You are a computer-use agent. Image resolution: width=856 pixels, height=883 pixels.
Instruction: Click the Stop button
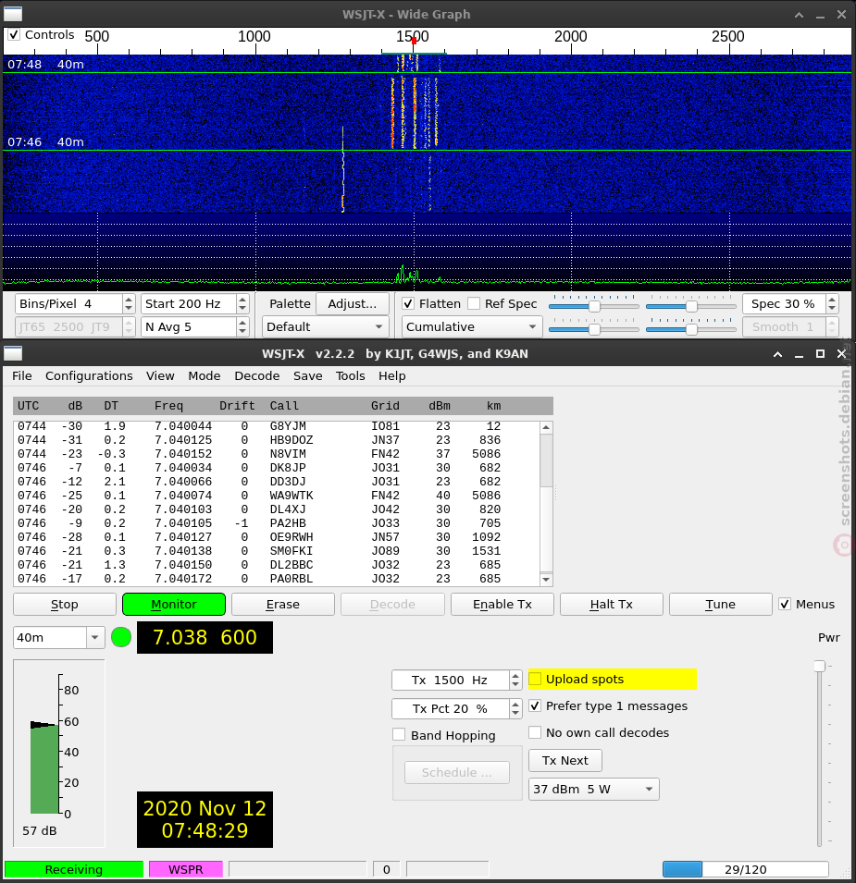[x=64, y=605]
